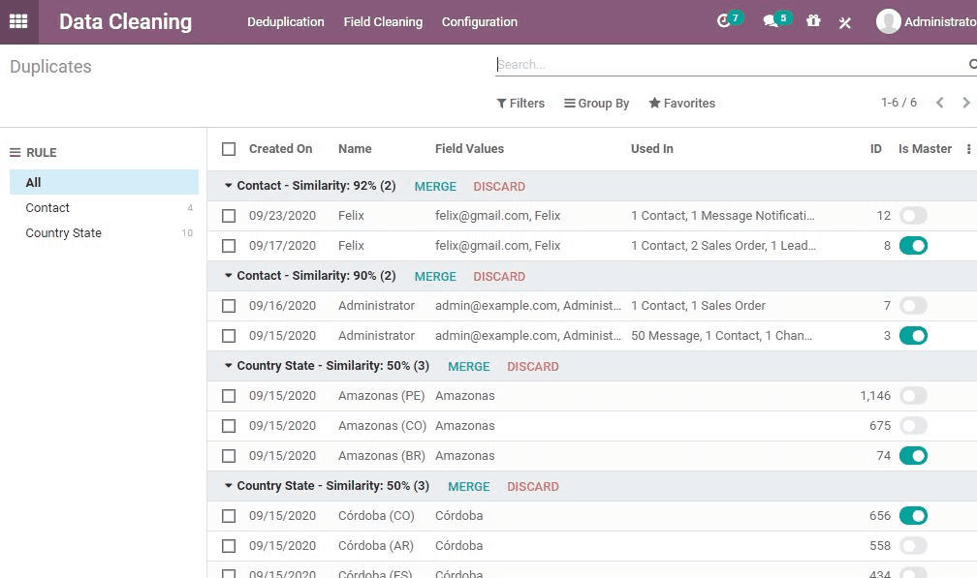Tick checkbox for Felix 09/17/2020 row
The height and width of the screenshot is (578, 977).
[229, 246]
